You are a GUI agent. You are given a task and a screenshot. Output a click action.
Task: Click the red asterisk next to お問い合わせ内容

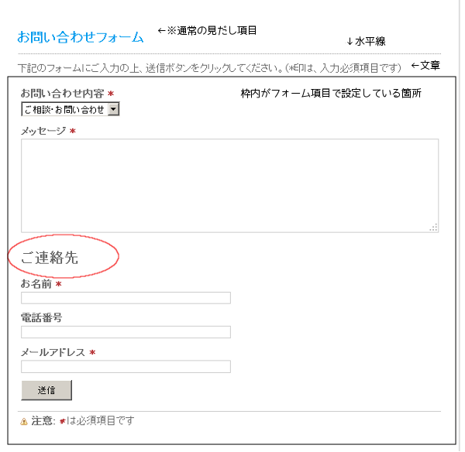click(111, 94)
